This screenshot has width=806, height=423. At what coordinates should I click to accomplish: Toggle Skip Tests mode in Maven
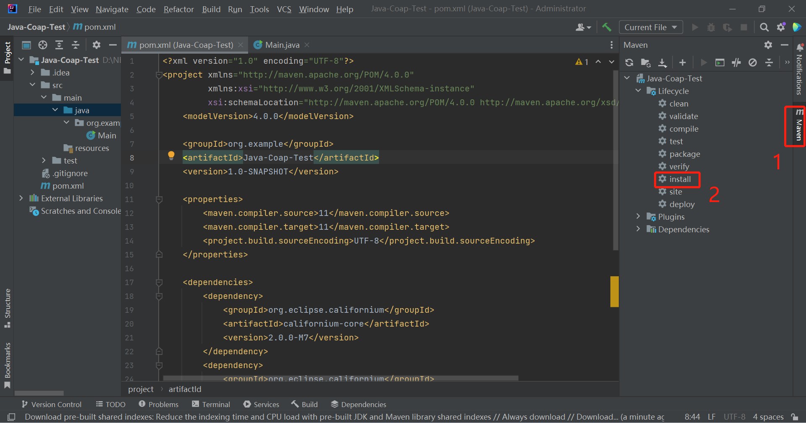(x=753, y=62)
